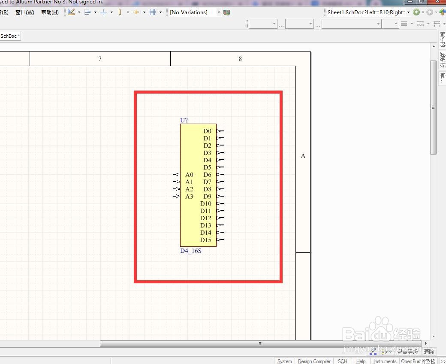Click the A0 input pin
The height and width of the screenshot is (364, 446).
(176, 174)
